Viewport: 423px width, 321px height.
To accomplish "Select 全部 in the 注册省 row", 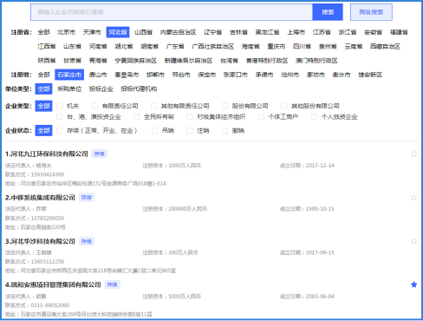I will [x=44, y=32].
